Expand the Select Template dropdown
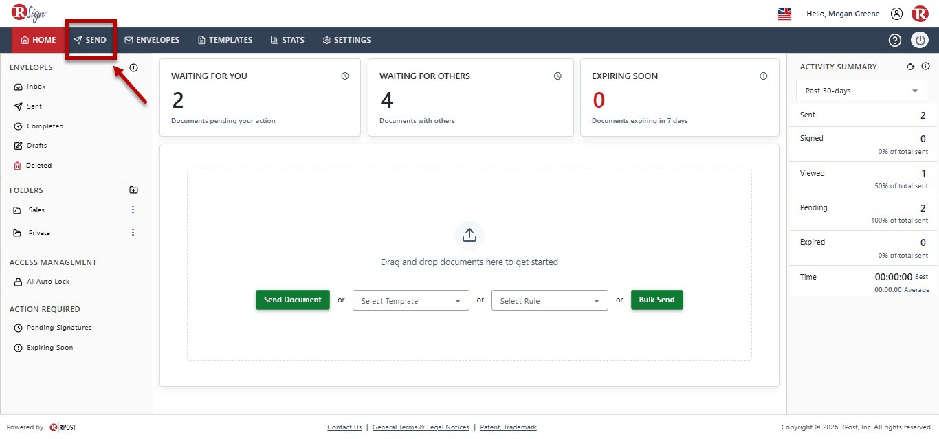The width and height of the screenshot is (939, 439). 411,300
